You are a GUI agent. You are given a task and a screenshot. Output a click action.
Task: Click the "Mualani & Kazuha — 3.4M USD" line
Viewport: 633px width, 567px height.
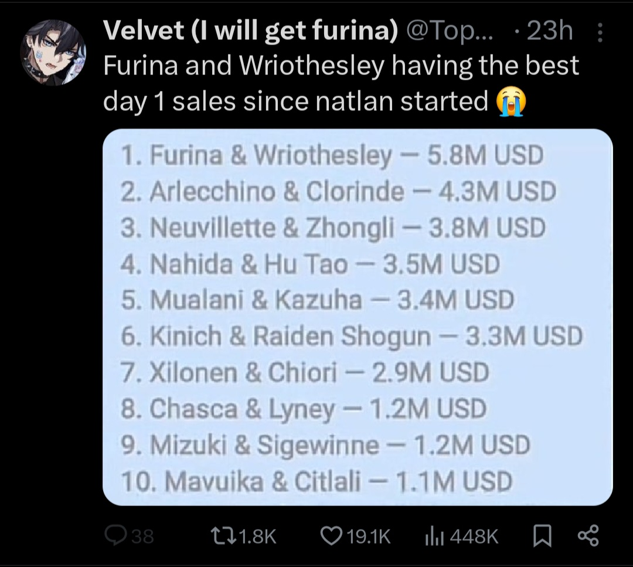(x=317, y=300)
